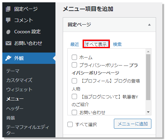Select the すべて表示 tab

(x=96, y=44)
